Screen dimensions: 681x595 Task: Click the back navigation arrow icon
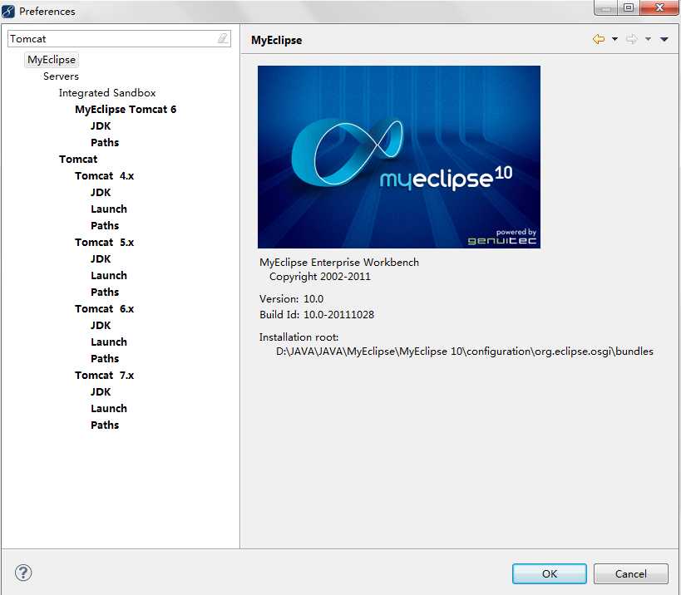599,40
